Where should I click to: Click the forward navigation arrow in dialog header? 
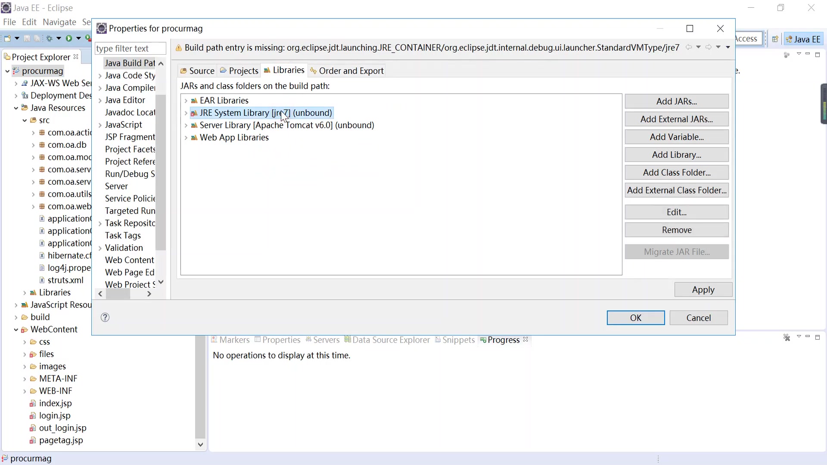point(709,47)
